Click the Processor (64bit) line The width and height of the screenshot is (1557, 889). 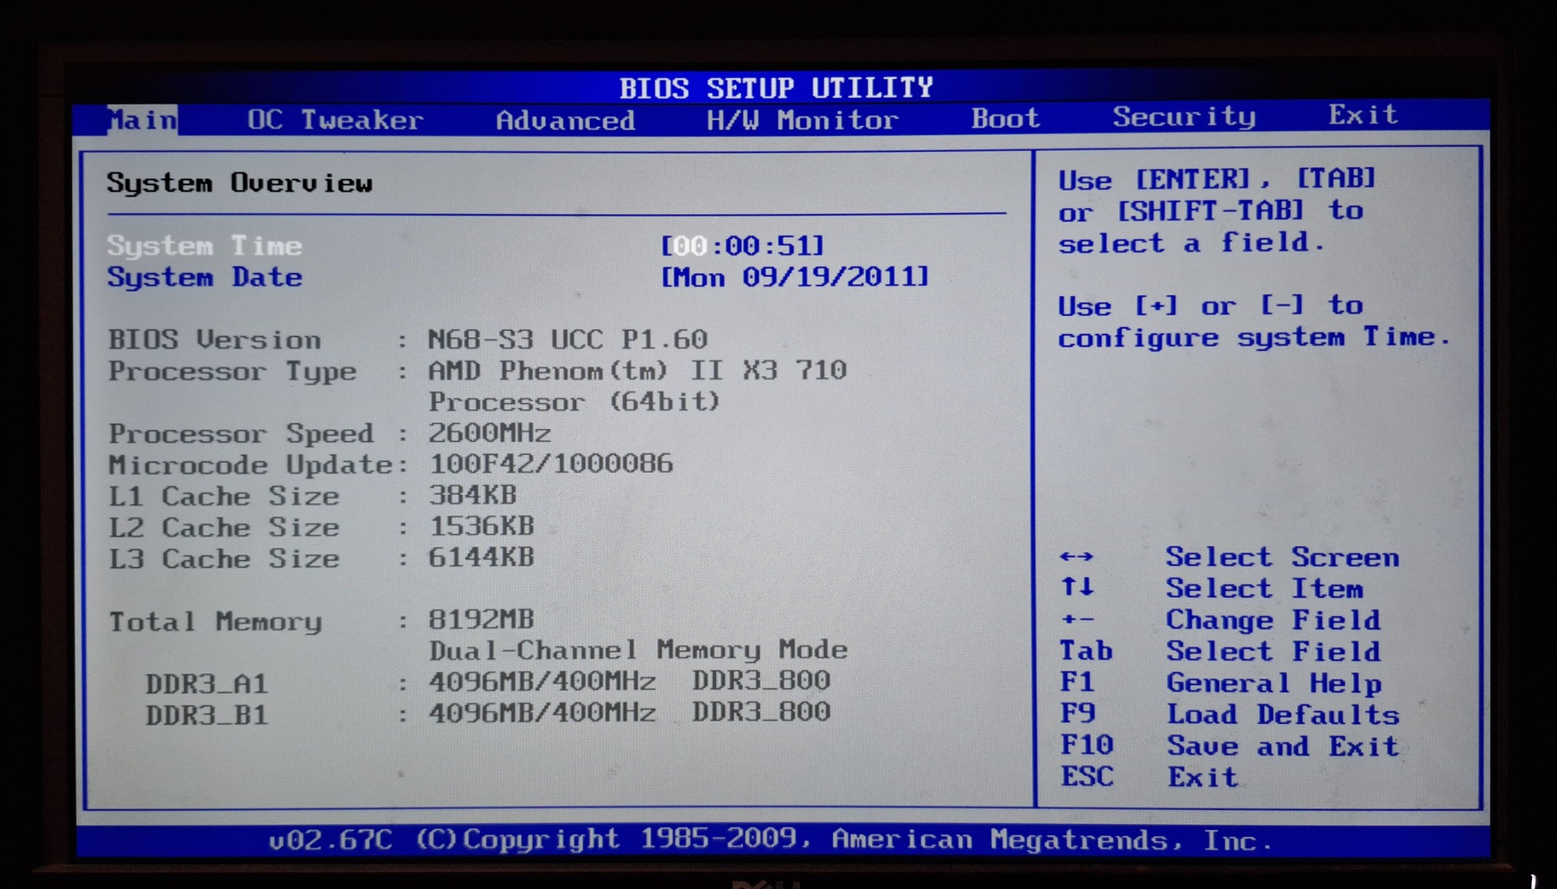[x=575, y=401]
